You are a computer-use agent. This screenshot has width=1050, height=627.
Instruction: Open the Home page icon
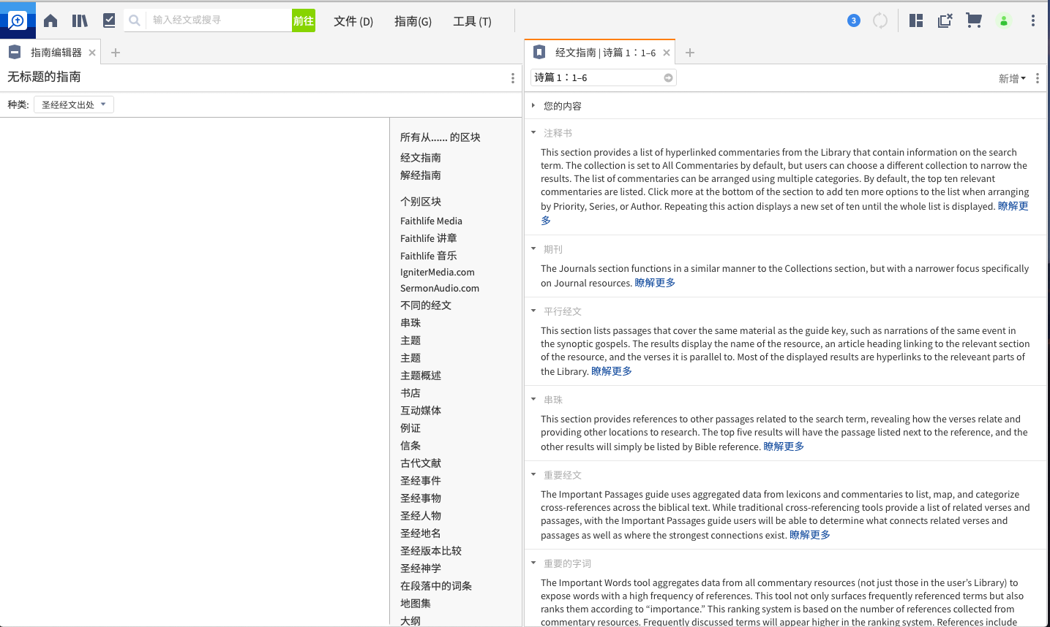tap(50, 20)
